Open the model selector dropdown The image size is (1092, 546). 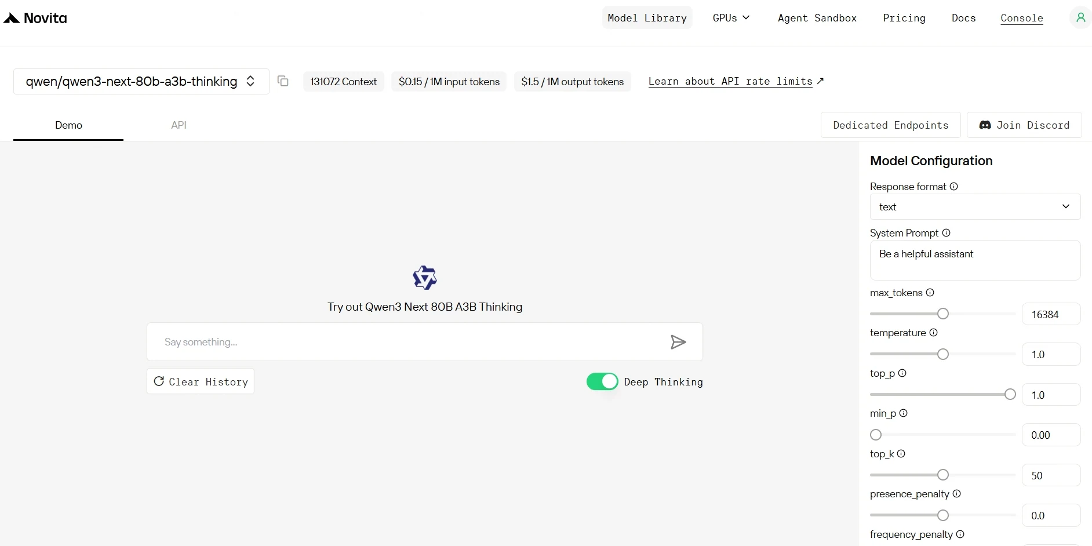141,81
